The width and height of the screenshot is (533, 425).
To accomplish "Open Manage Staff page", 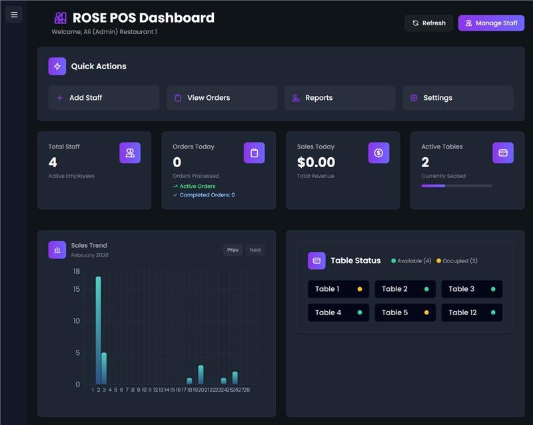I will [x=491, y=23].
